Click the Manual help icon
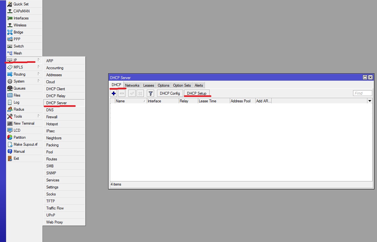Viewport: 377px width, 242px height. click(x=10, y=151)
